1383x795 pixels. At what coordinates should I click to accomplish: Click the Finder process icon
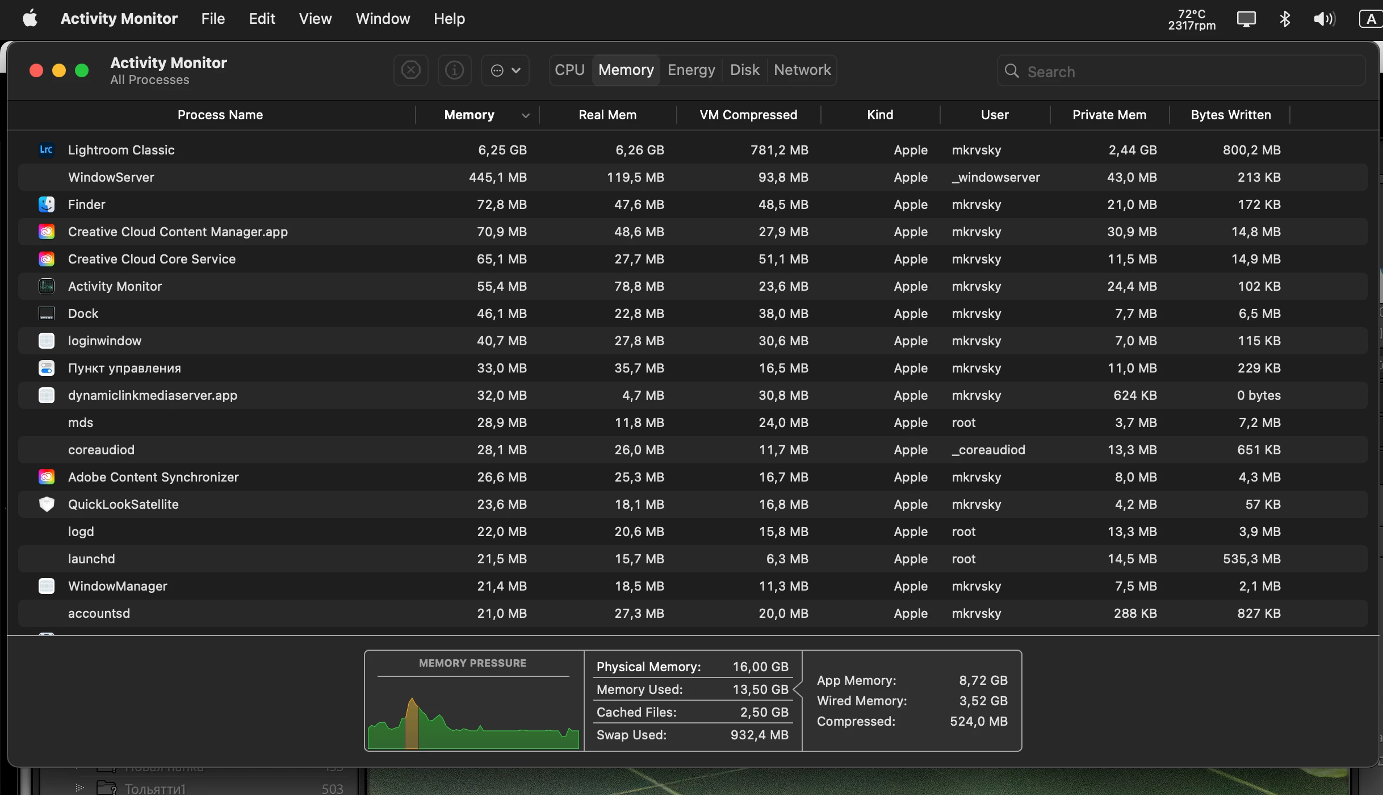click(x=47, y=204)
